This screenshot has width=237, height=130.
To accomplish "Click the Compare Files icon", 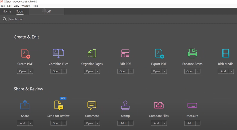I will [159, 105].
